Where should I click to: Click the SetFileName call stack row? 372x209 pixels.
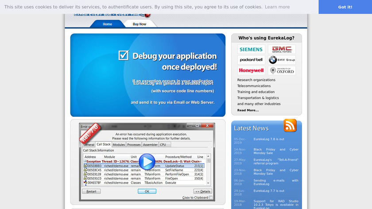click(144, 170)
